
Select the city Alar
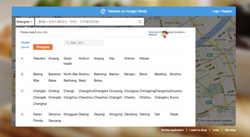[112, 58]
